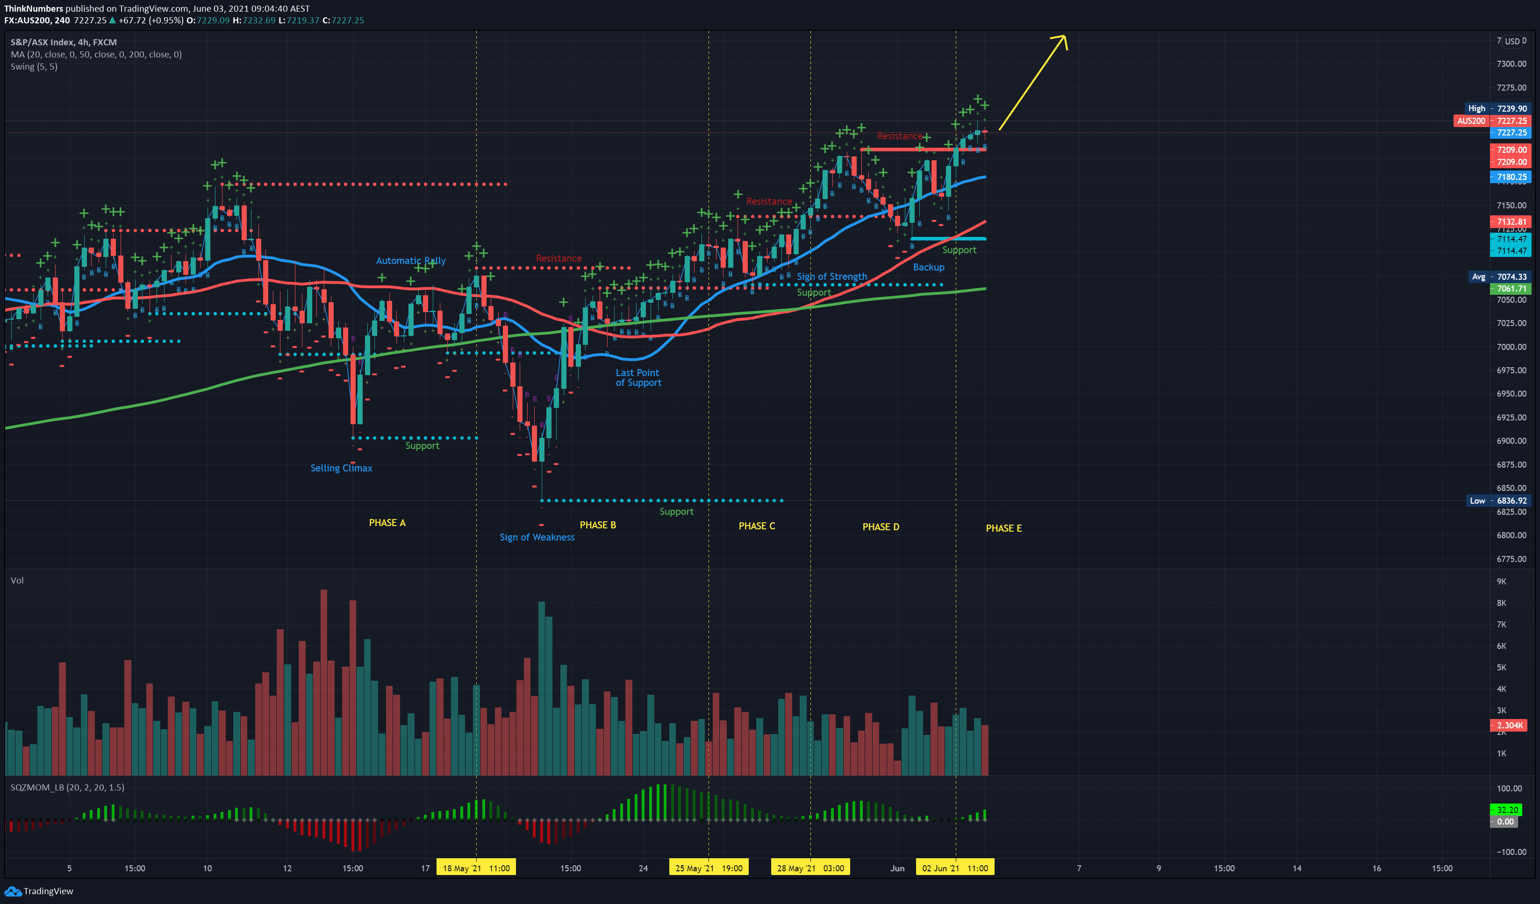
Task: Select the SQZMOM_LB (20, 2, 20, 1.5) legend
Action: 67,787
